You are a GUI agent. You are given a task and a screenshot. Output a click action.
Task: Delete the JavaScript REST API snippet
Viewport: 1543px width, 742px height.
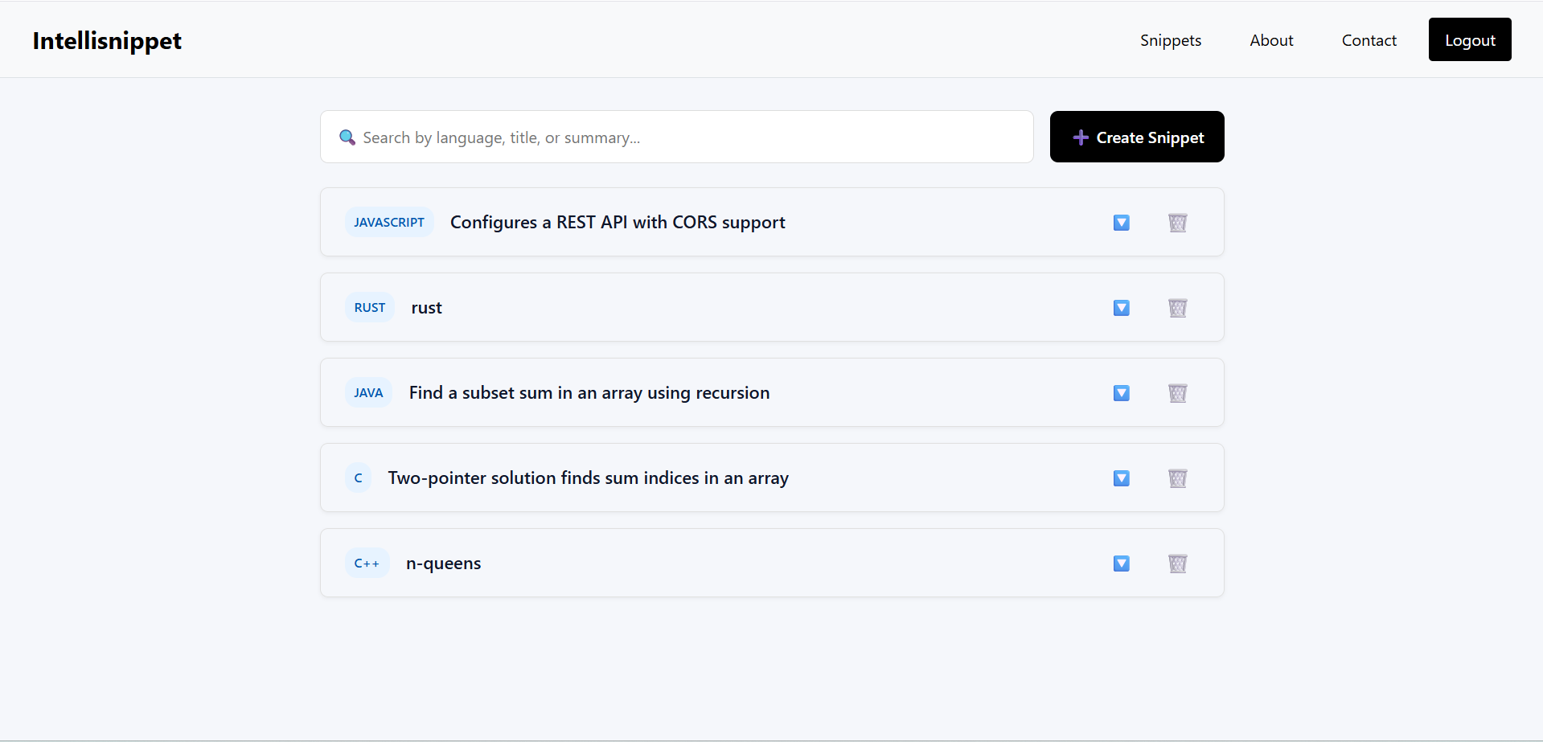point(1177,222)
